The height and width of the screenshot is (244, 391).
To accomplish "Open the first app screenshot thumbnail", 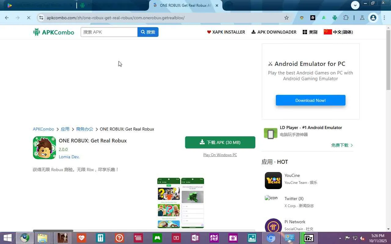I will (x=169, y=203).
